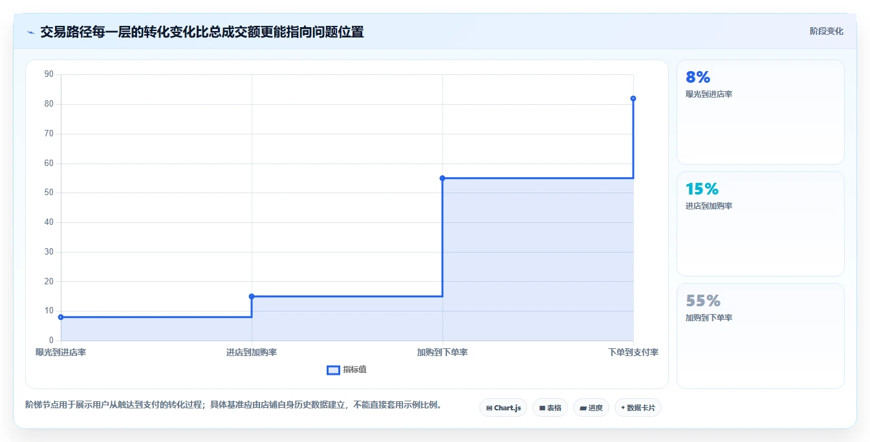Click the chart data point at value 55
This screenshot has height=442, width=870.
click(x=442, y=178)
